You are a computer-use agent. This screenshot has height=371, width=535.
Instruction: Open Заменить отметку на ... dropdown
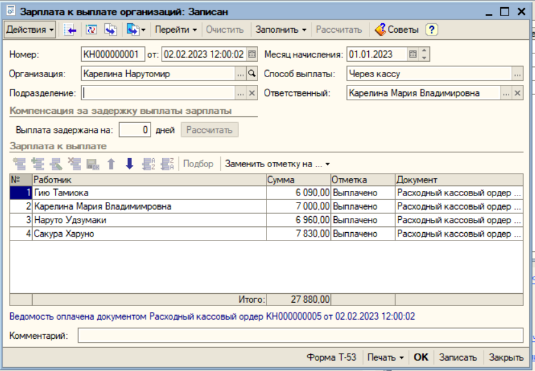277,164
